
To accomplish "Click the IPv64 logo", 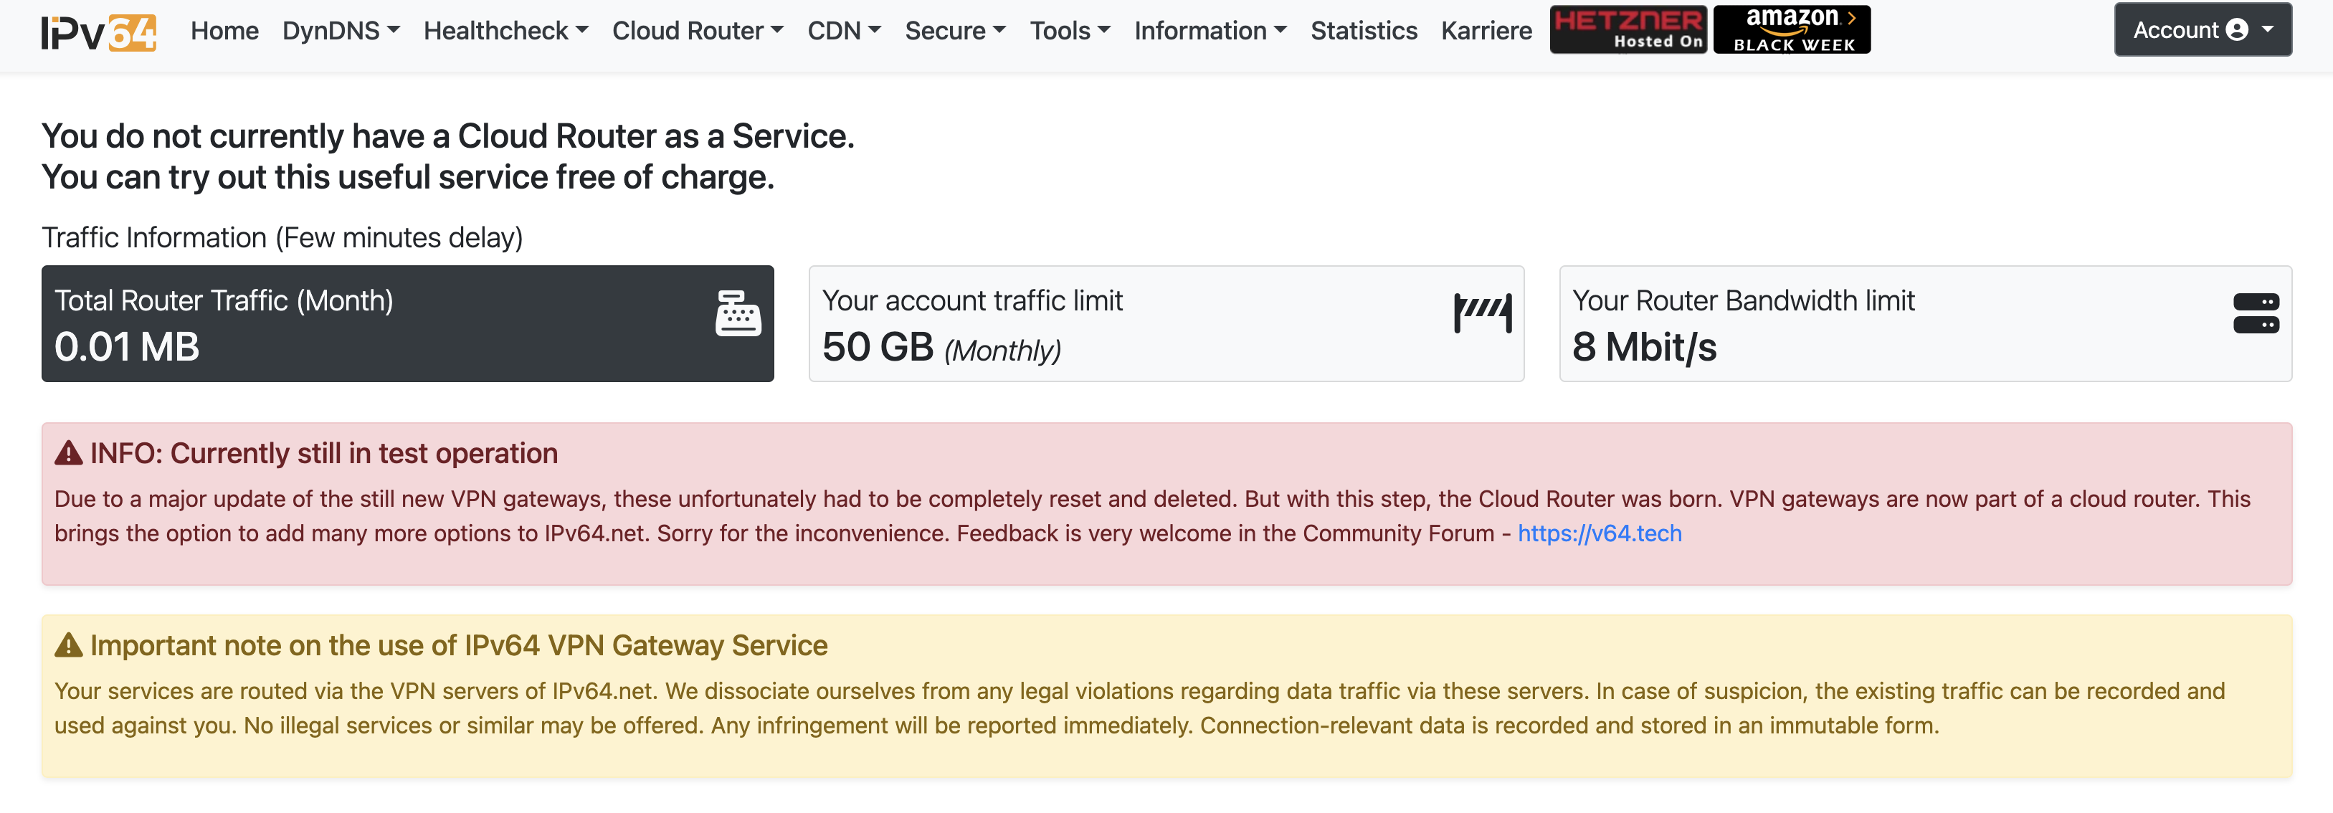I will pos(99,32).
